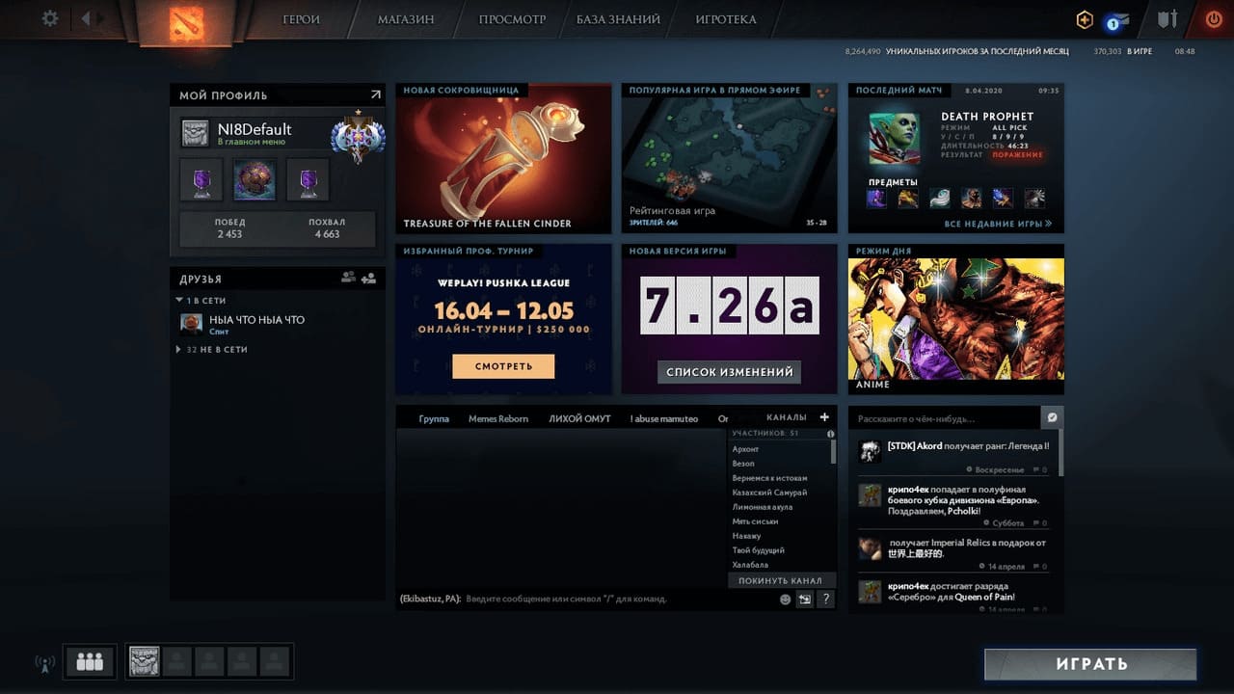This screenshot has width=1234, height=694.
Task: Switch to Memes Reborn chat tab
Action: click(498, 419)
